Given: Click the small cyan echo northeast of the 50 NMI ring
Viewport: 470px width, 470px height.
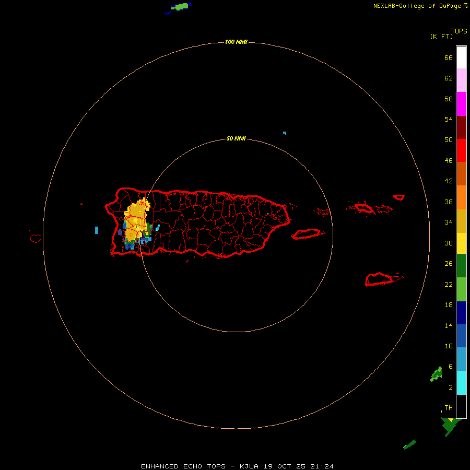Looking at the screenshot, I should 285,133.
